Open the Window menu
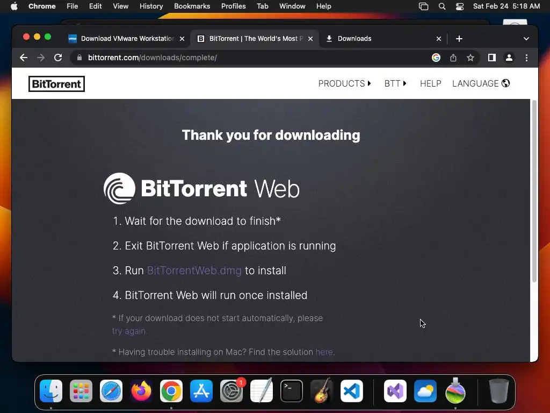Image resolution: width=550 pixels, height=413 pixels. (292, 6)
